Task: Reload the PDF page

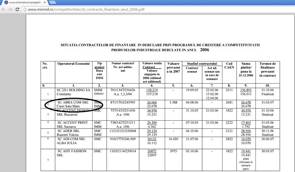Action: point(18,9)
